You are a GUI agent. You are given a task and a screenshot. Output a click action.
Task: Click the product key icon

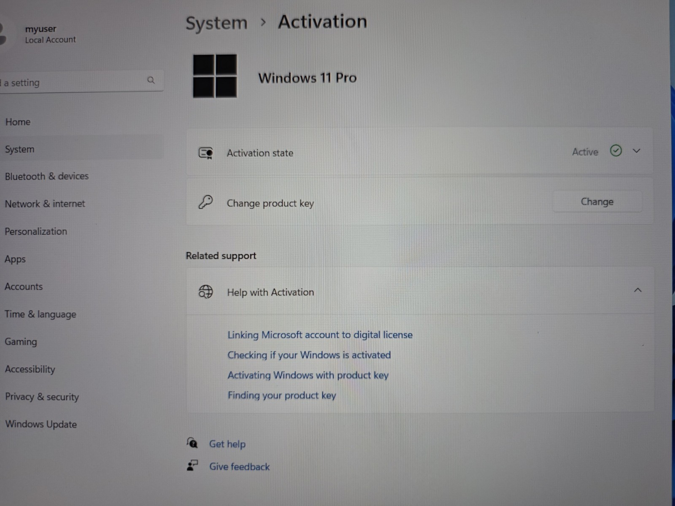tap(205, 202)
